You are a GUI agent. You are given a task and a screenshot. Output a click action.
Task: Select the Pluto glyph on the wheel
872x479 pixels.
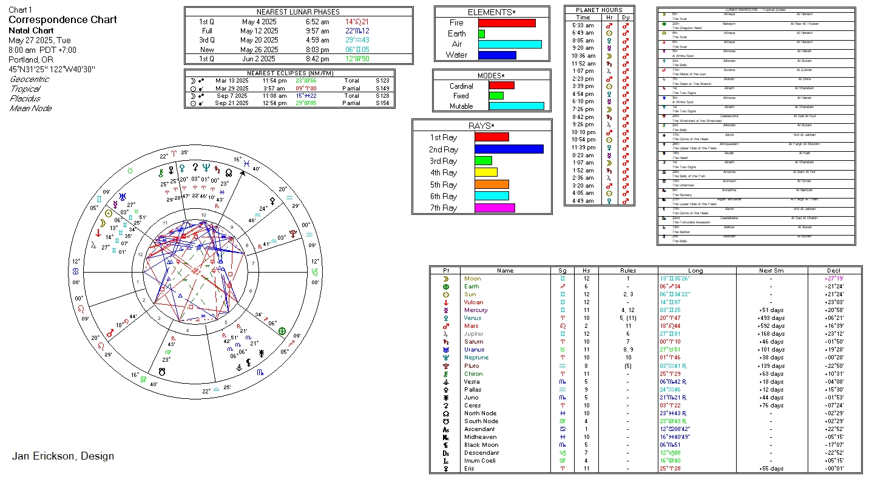pos(294,233)
